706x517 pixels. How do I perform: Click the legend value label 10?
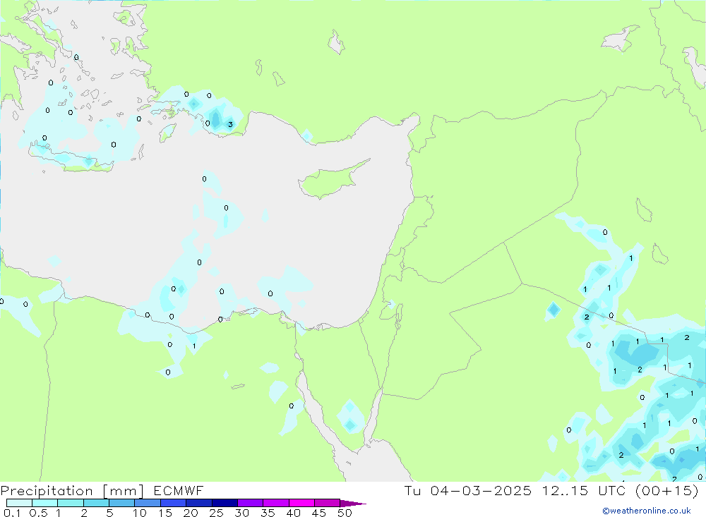[140, 513]
